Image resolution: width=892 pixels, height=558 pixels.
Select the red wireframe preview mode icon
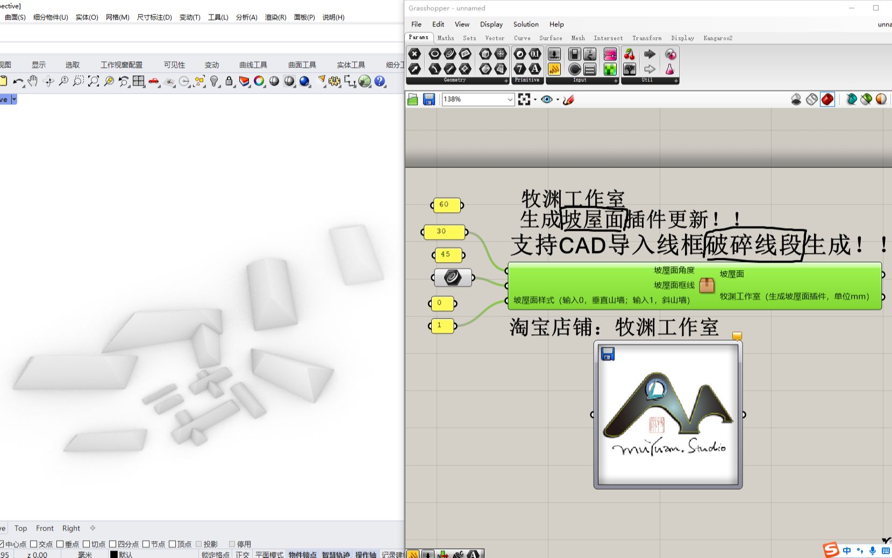[x=828, y=99]
